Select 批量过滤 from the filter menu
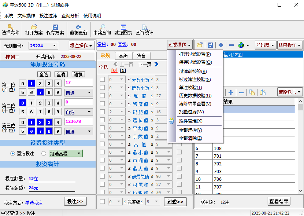Screen dimensions: 304x216 coord(191,112)
